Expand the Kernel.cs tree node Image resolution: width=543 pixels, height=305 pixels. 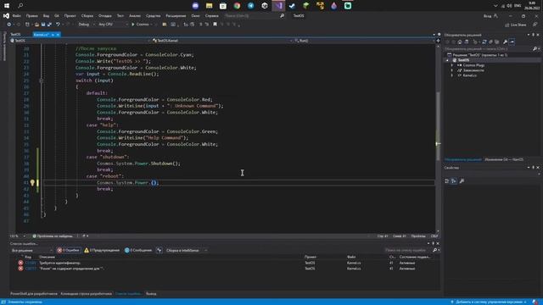452,75
